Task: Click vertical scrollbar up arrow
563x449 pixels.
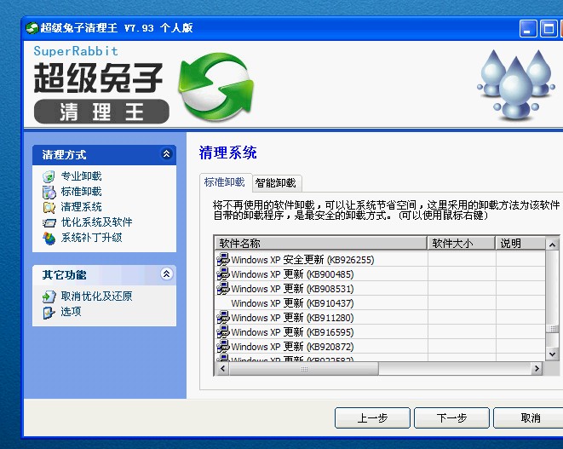Action: [552, 245]
